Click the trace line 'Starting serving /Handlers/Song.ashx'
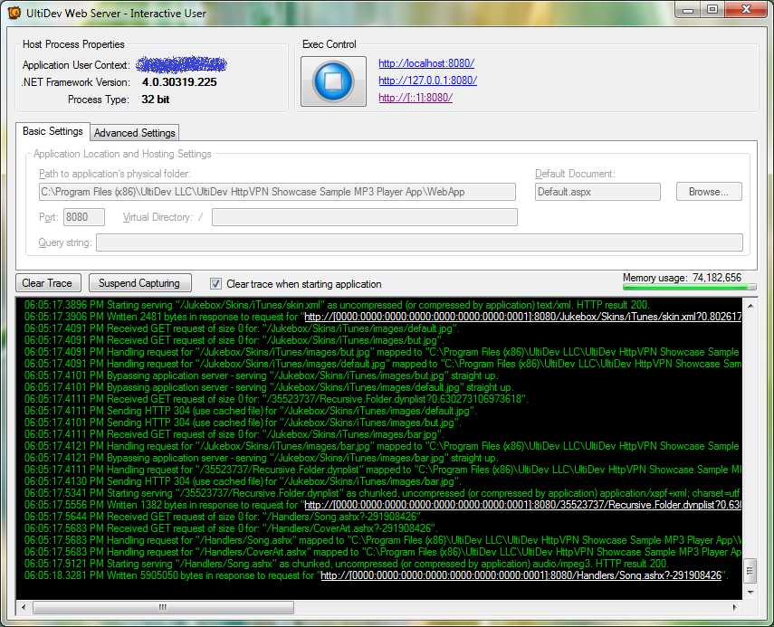This screenshot has height=627, width=774. (346, 564)
